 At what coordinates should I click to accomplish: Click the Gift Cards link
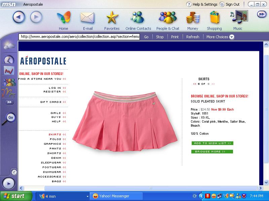(x=53, y=102)
